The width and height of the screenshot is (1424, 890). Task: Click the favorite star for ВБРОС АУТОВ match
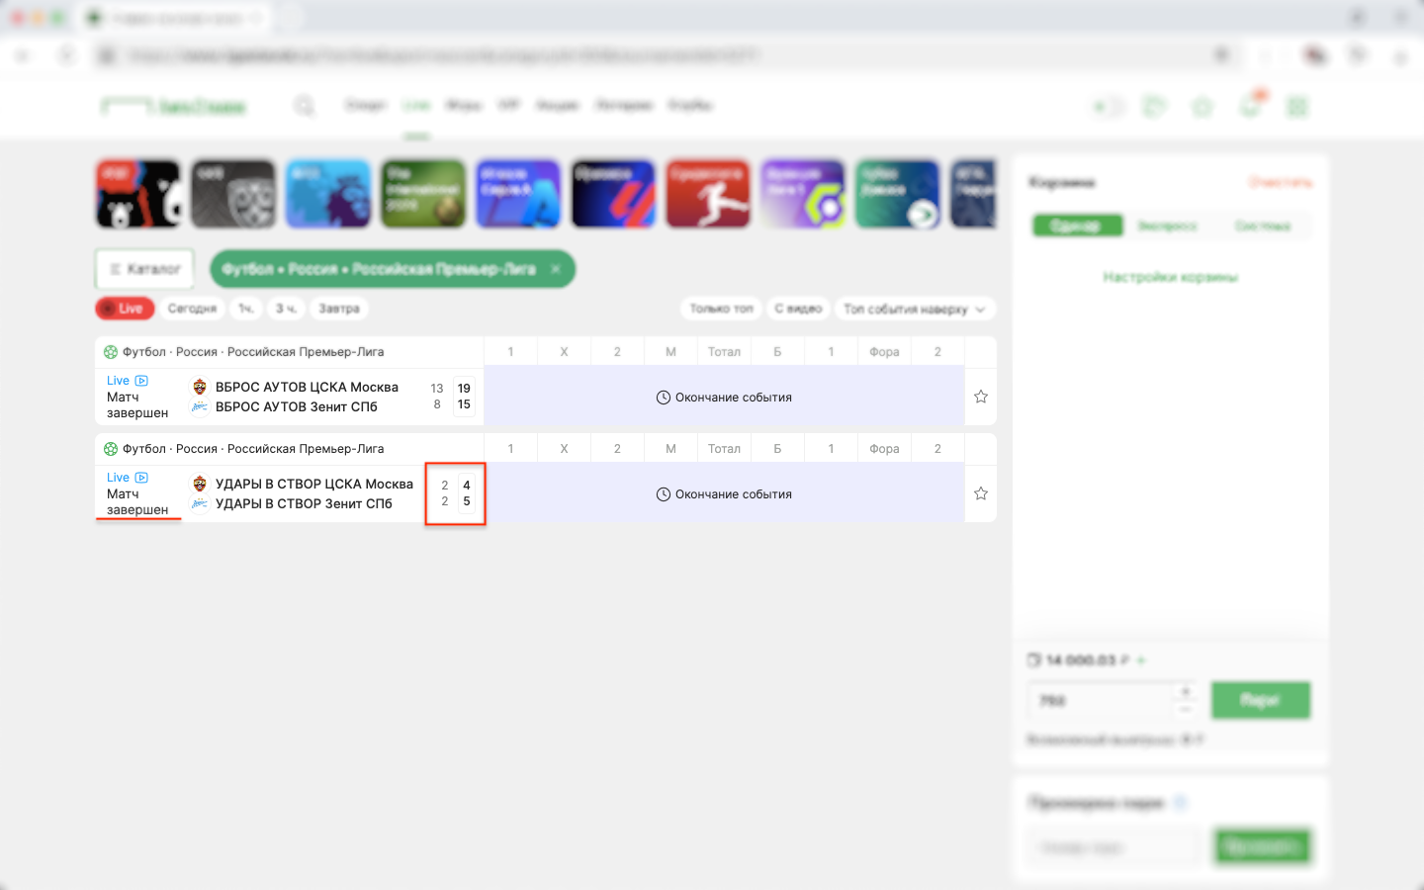tap(980, 397)
